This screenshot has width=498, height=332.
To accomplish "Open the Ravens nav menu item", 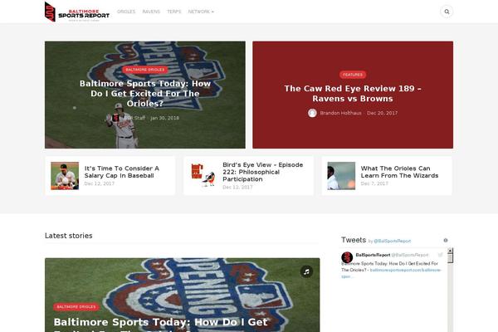I will (151, 12).
